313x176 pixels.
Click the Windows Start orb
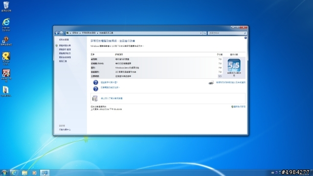tap(4, 173)
